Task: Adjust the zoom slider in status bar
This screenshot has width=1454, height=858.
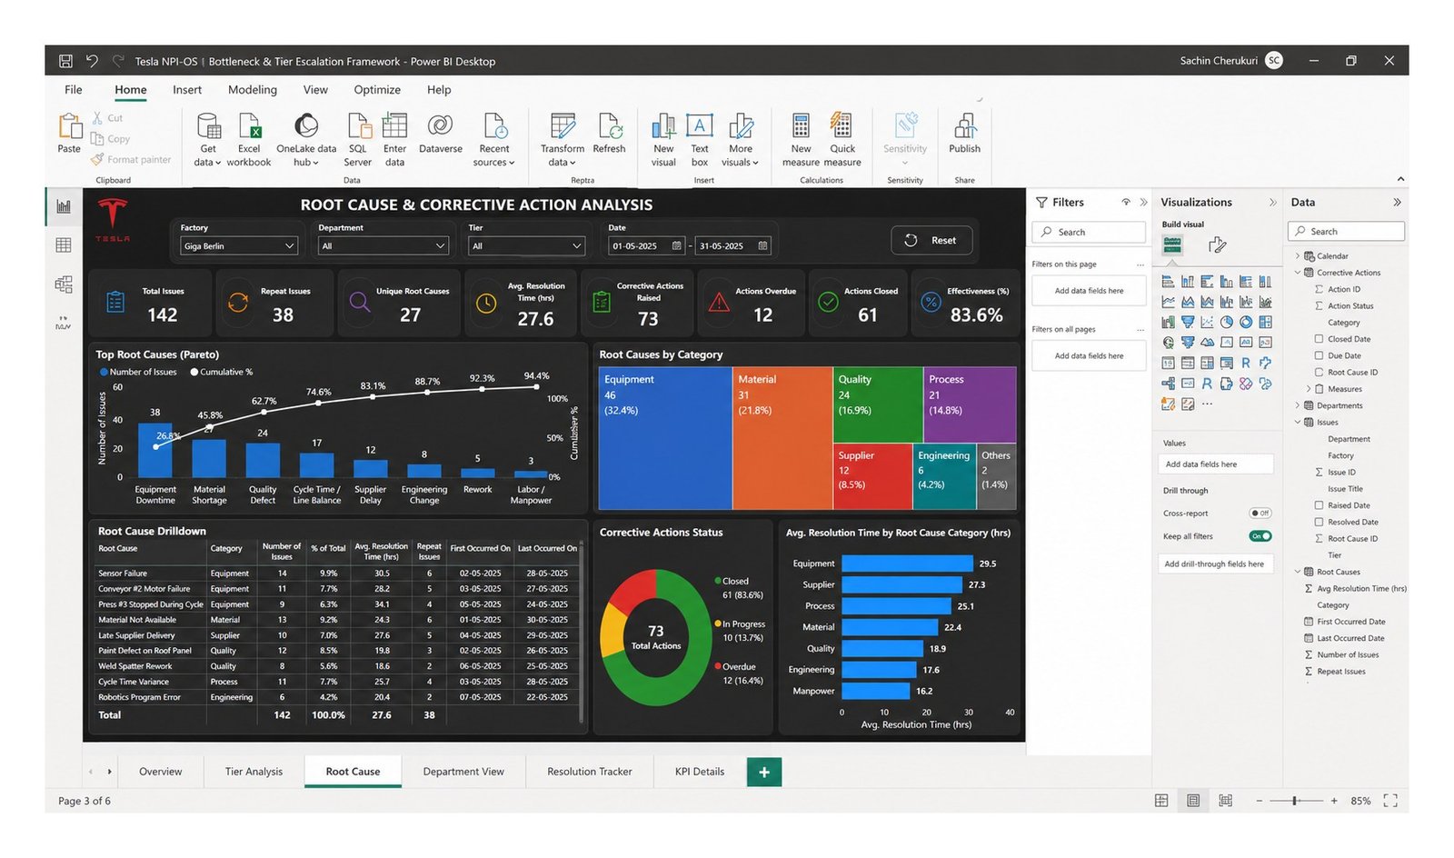Action: pos(1295,801)
